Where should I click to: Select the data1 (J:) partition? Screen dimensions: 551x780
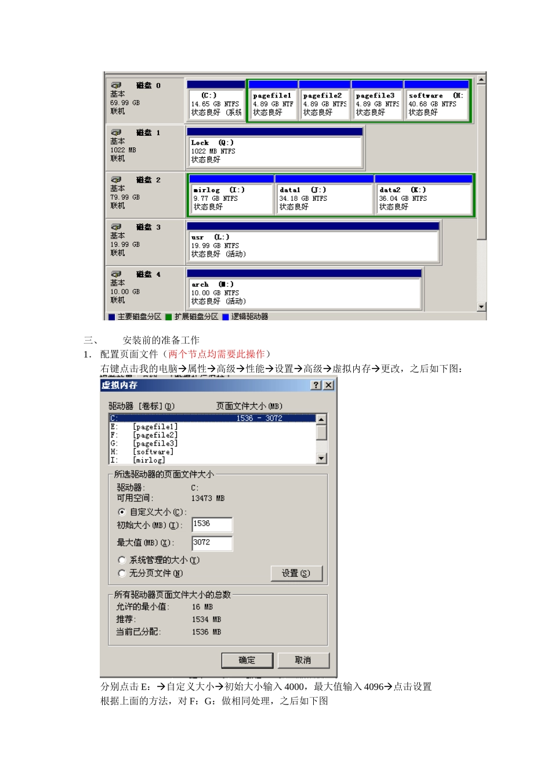(324, 195)
